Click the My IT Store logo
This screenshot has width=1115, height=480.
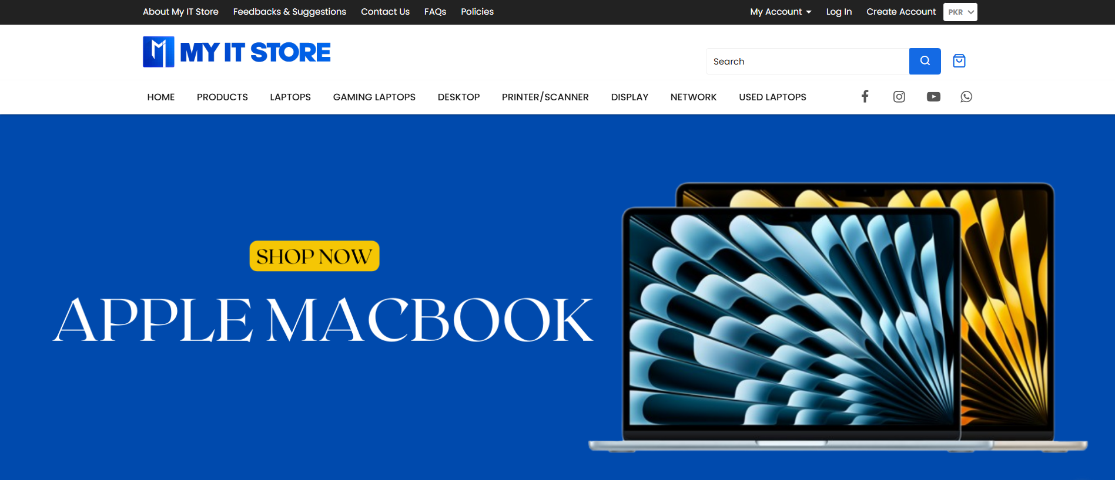pyautogui.click(x=236, y=52)
